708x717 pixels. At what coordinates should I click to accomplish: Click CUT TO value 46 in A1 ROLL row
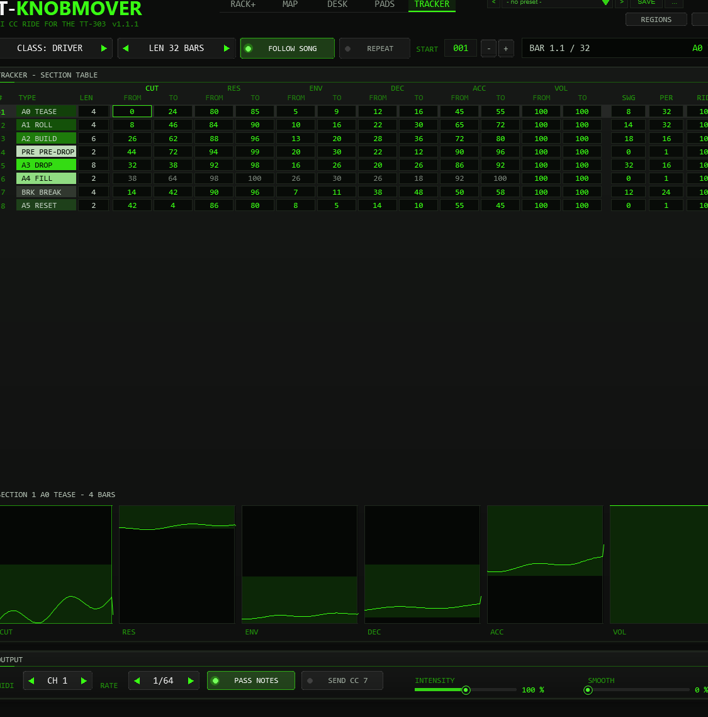point(173,125)
